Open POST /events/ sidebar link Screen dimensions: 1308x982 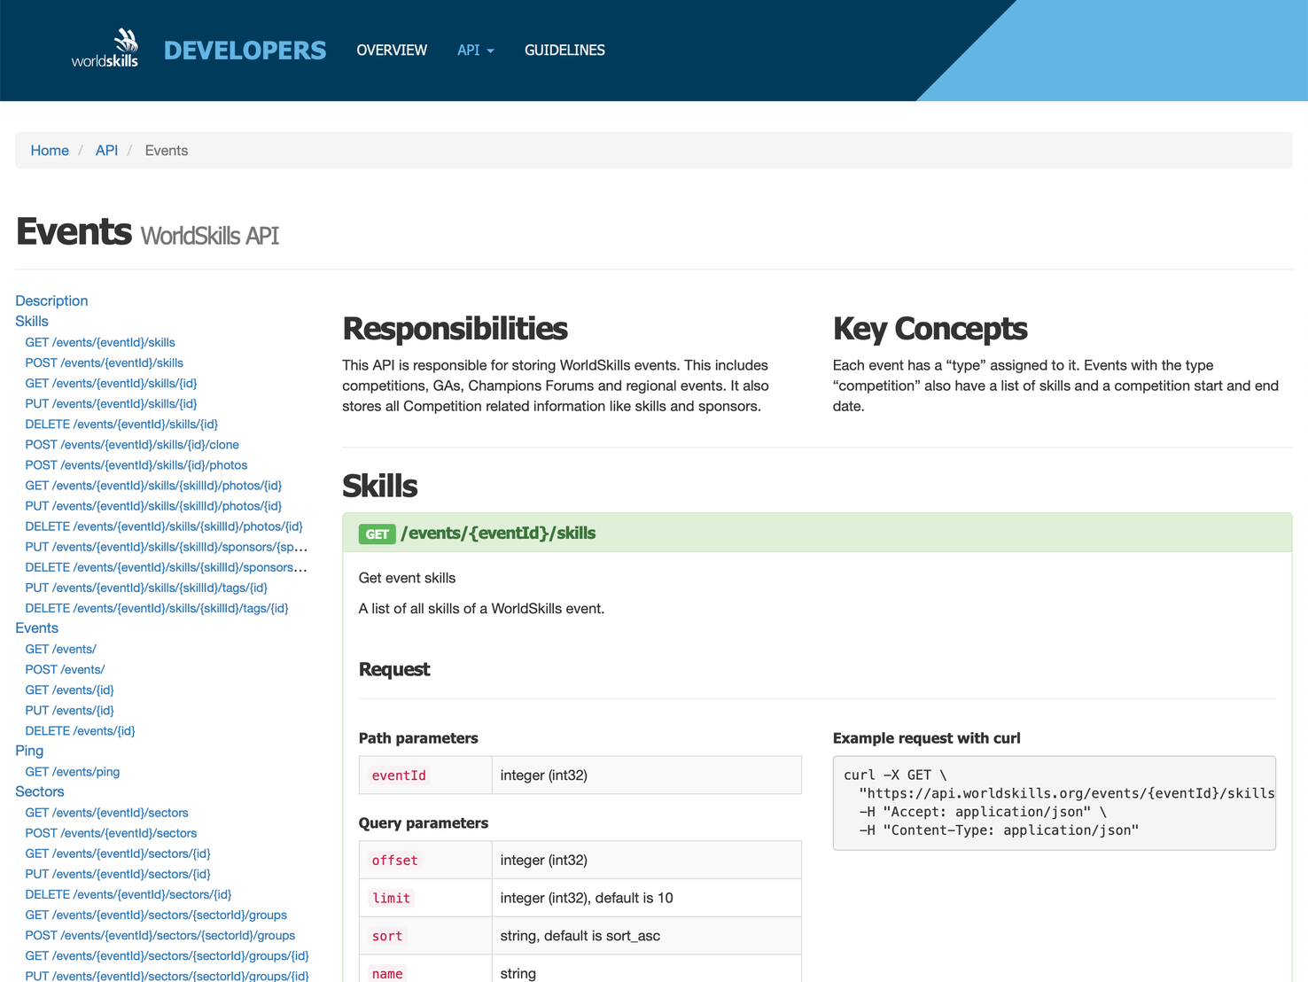tap(65, 669)
